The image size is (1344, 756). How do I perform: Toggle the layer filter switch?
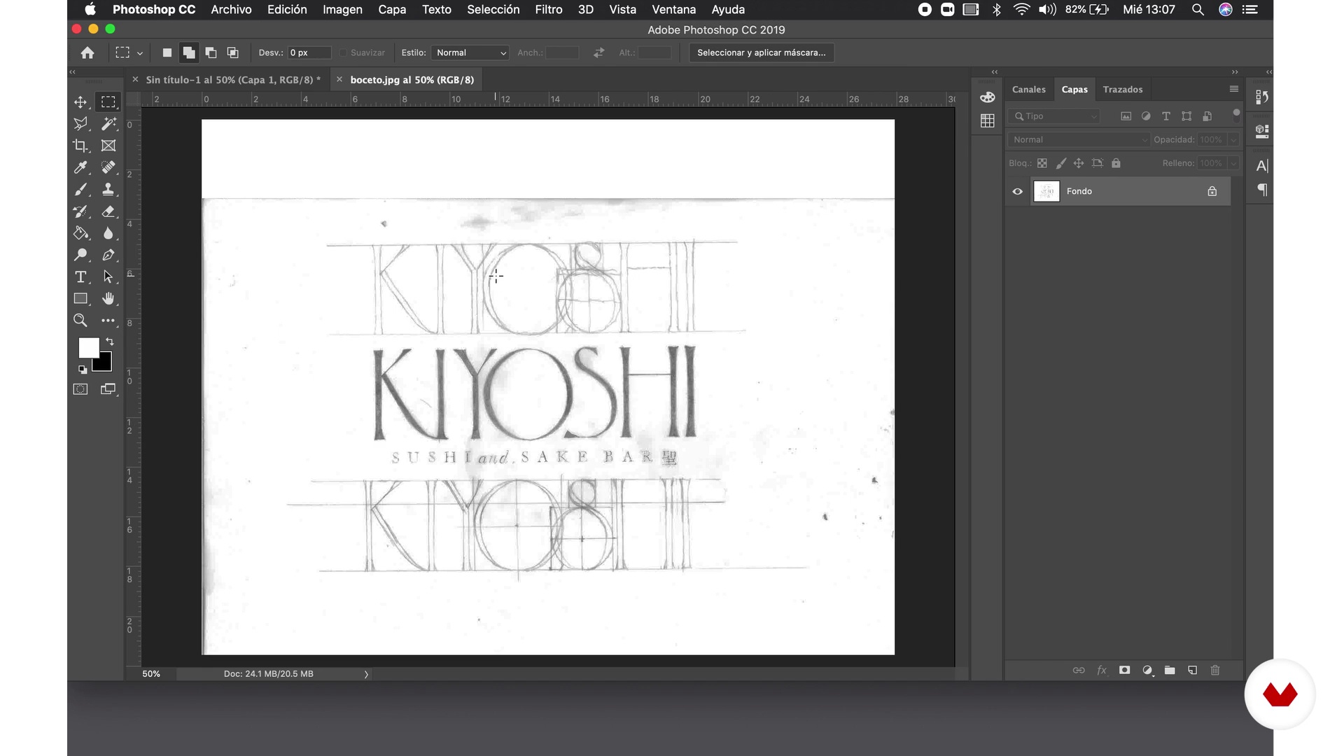1236,114
